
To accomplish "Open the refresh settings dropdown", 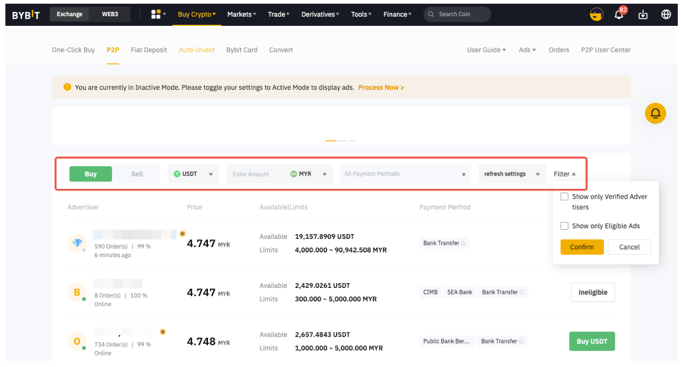I will click(512, 174).
